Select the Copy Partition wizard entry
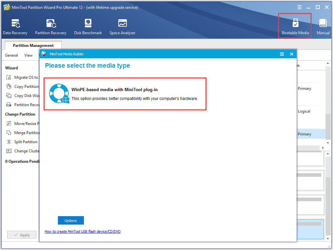The height and width of the screenshot is (250, 333). click(x=27, y=87)
